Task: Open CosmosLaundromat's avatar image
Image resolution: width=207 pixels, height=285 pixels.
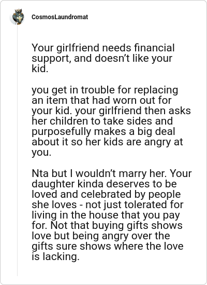Action: [17, 17]
